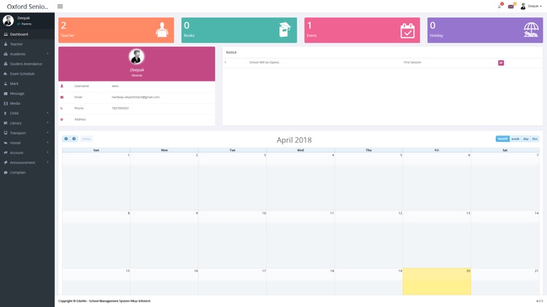Expand the Account submenu arrow
547x307 pixels.
pos(47,152)
